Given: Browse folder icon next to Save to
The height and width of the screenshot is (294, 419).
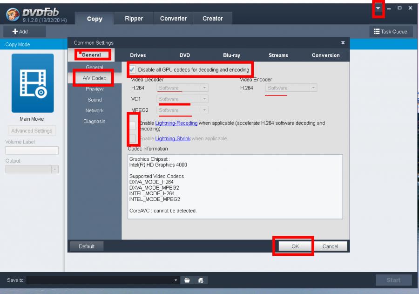Looking at the screenshot, I should pos(187,280).
